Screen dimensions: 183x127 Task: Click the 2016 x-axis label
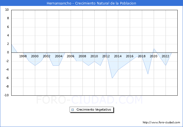[x=130, y=56]
